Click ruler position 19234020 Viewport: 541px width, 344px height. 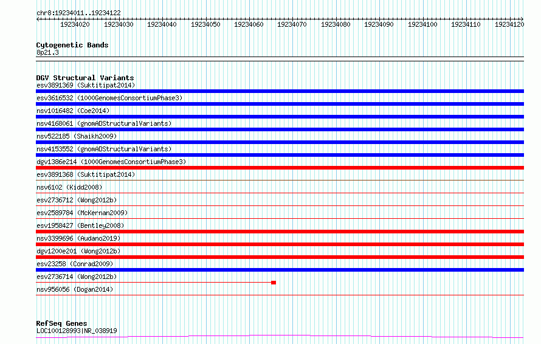[75, 24]
